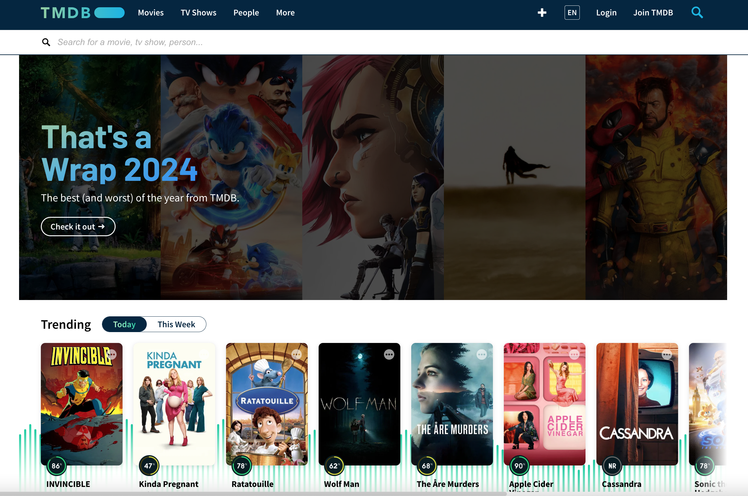
Task: Open options menu on Cassandra poster
Action: point(667,354)
